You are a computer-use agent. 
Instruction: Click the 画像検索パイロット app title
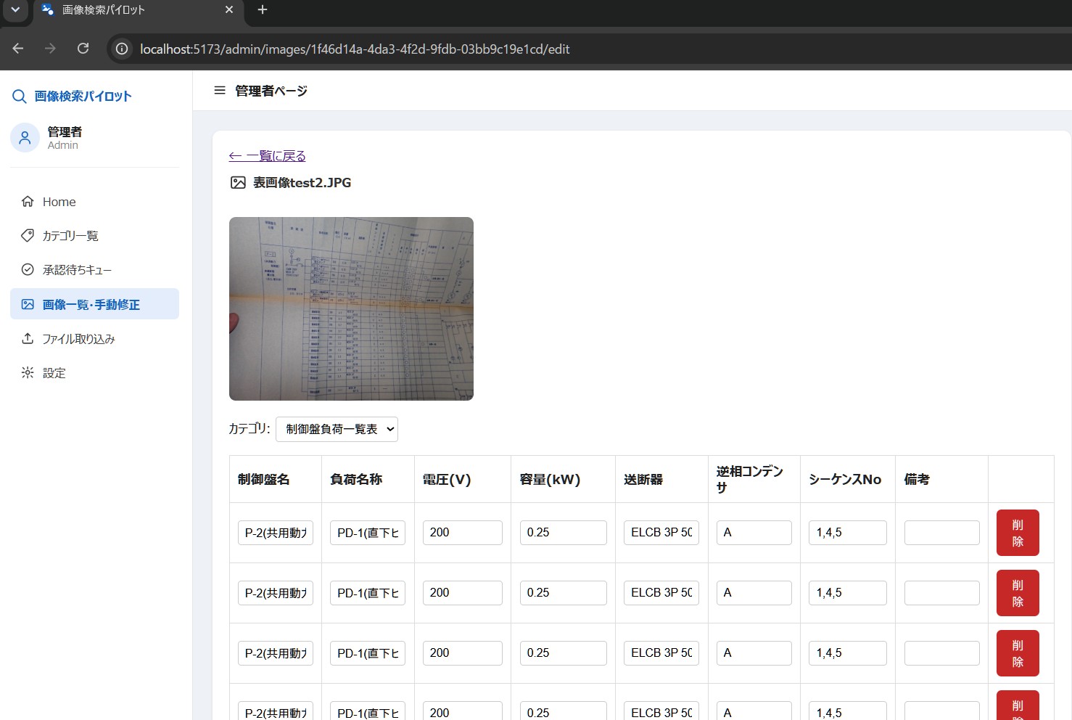tap(83, 97)
